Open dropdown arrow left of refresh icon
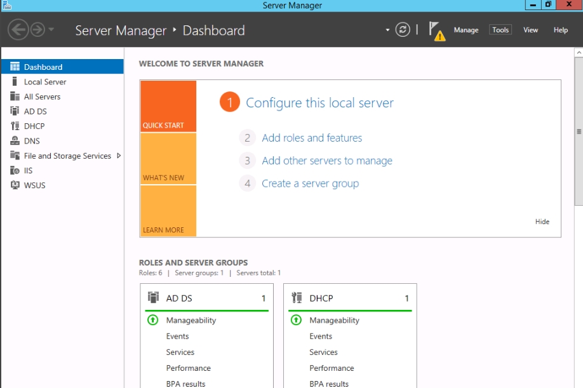Screen dimensions: 583x388 387,30
